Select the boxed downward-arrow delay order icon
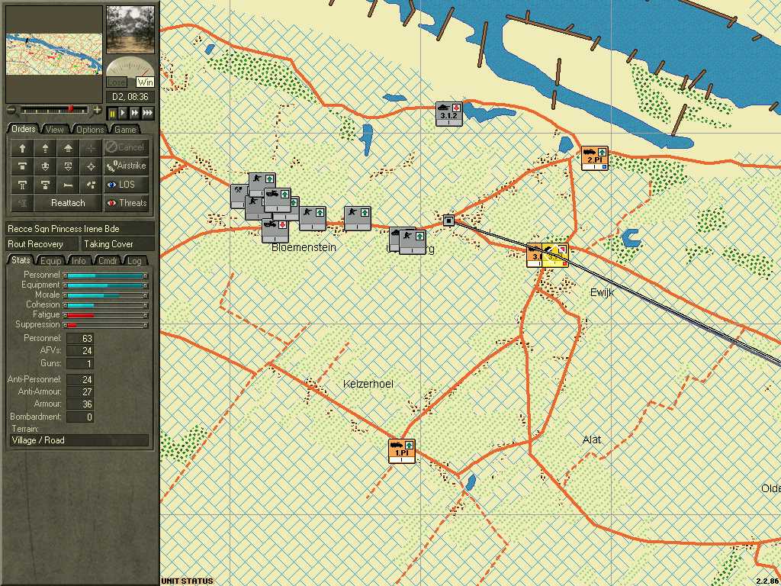The height and width of the screenshot is (586, 781). pos(68,166)
